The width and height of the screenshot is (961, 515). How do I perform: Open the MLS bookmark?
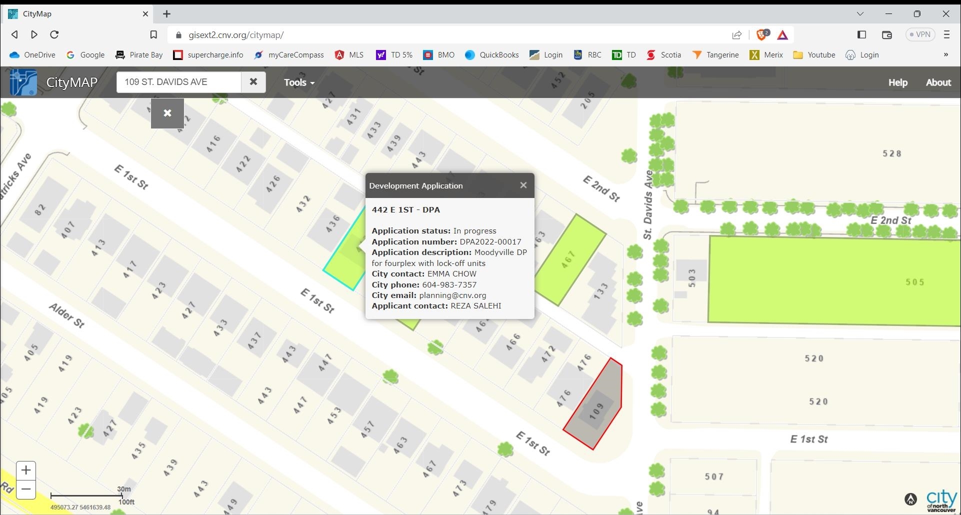(x=349, y=55)
